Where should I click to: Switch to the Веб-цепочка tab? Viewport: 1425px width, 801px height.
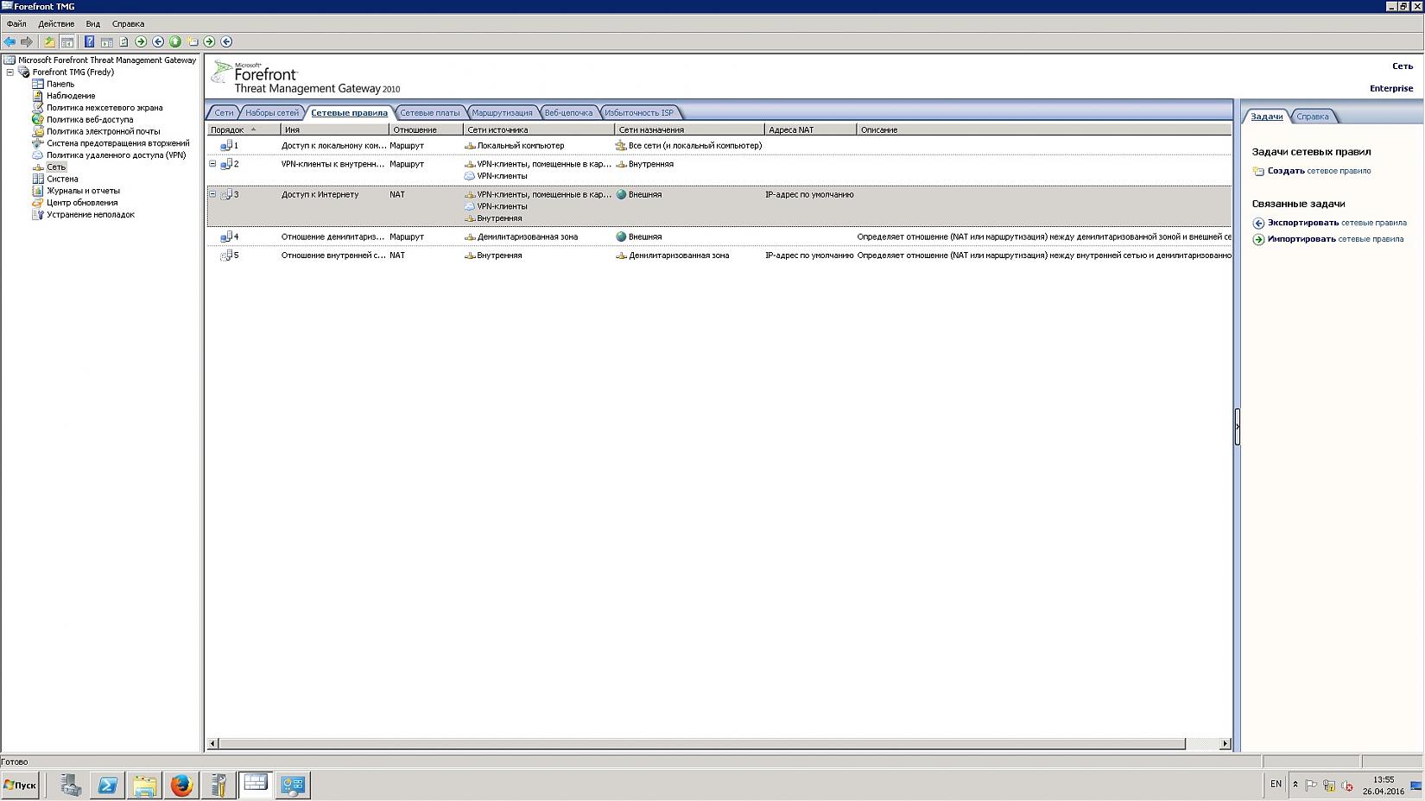568,113
